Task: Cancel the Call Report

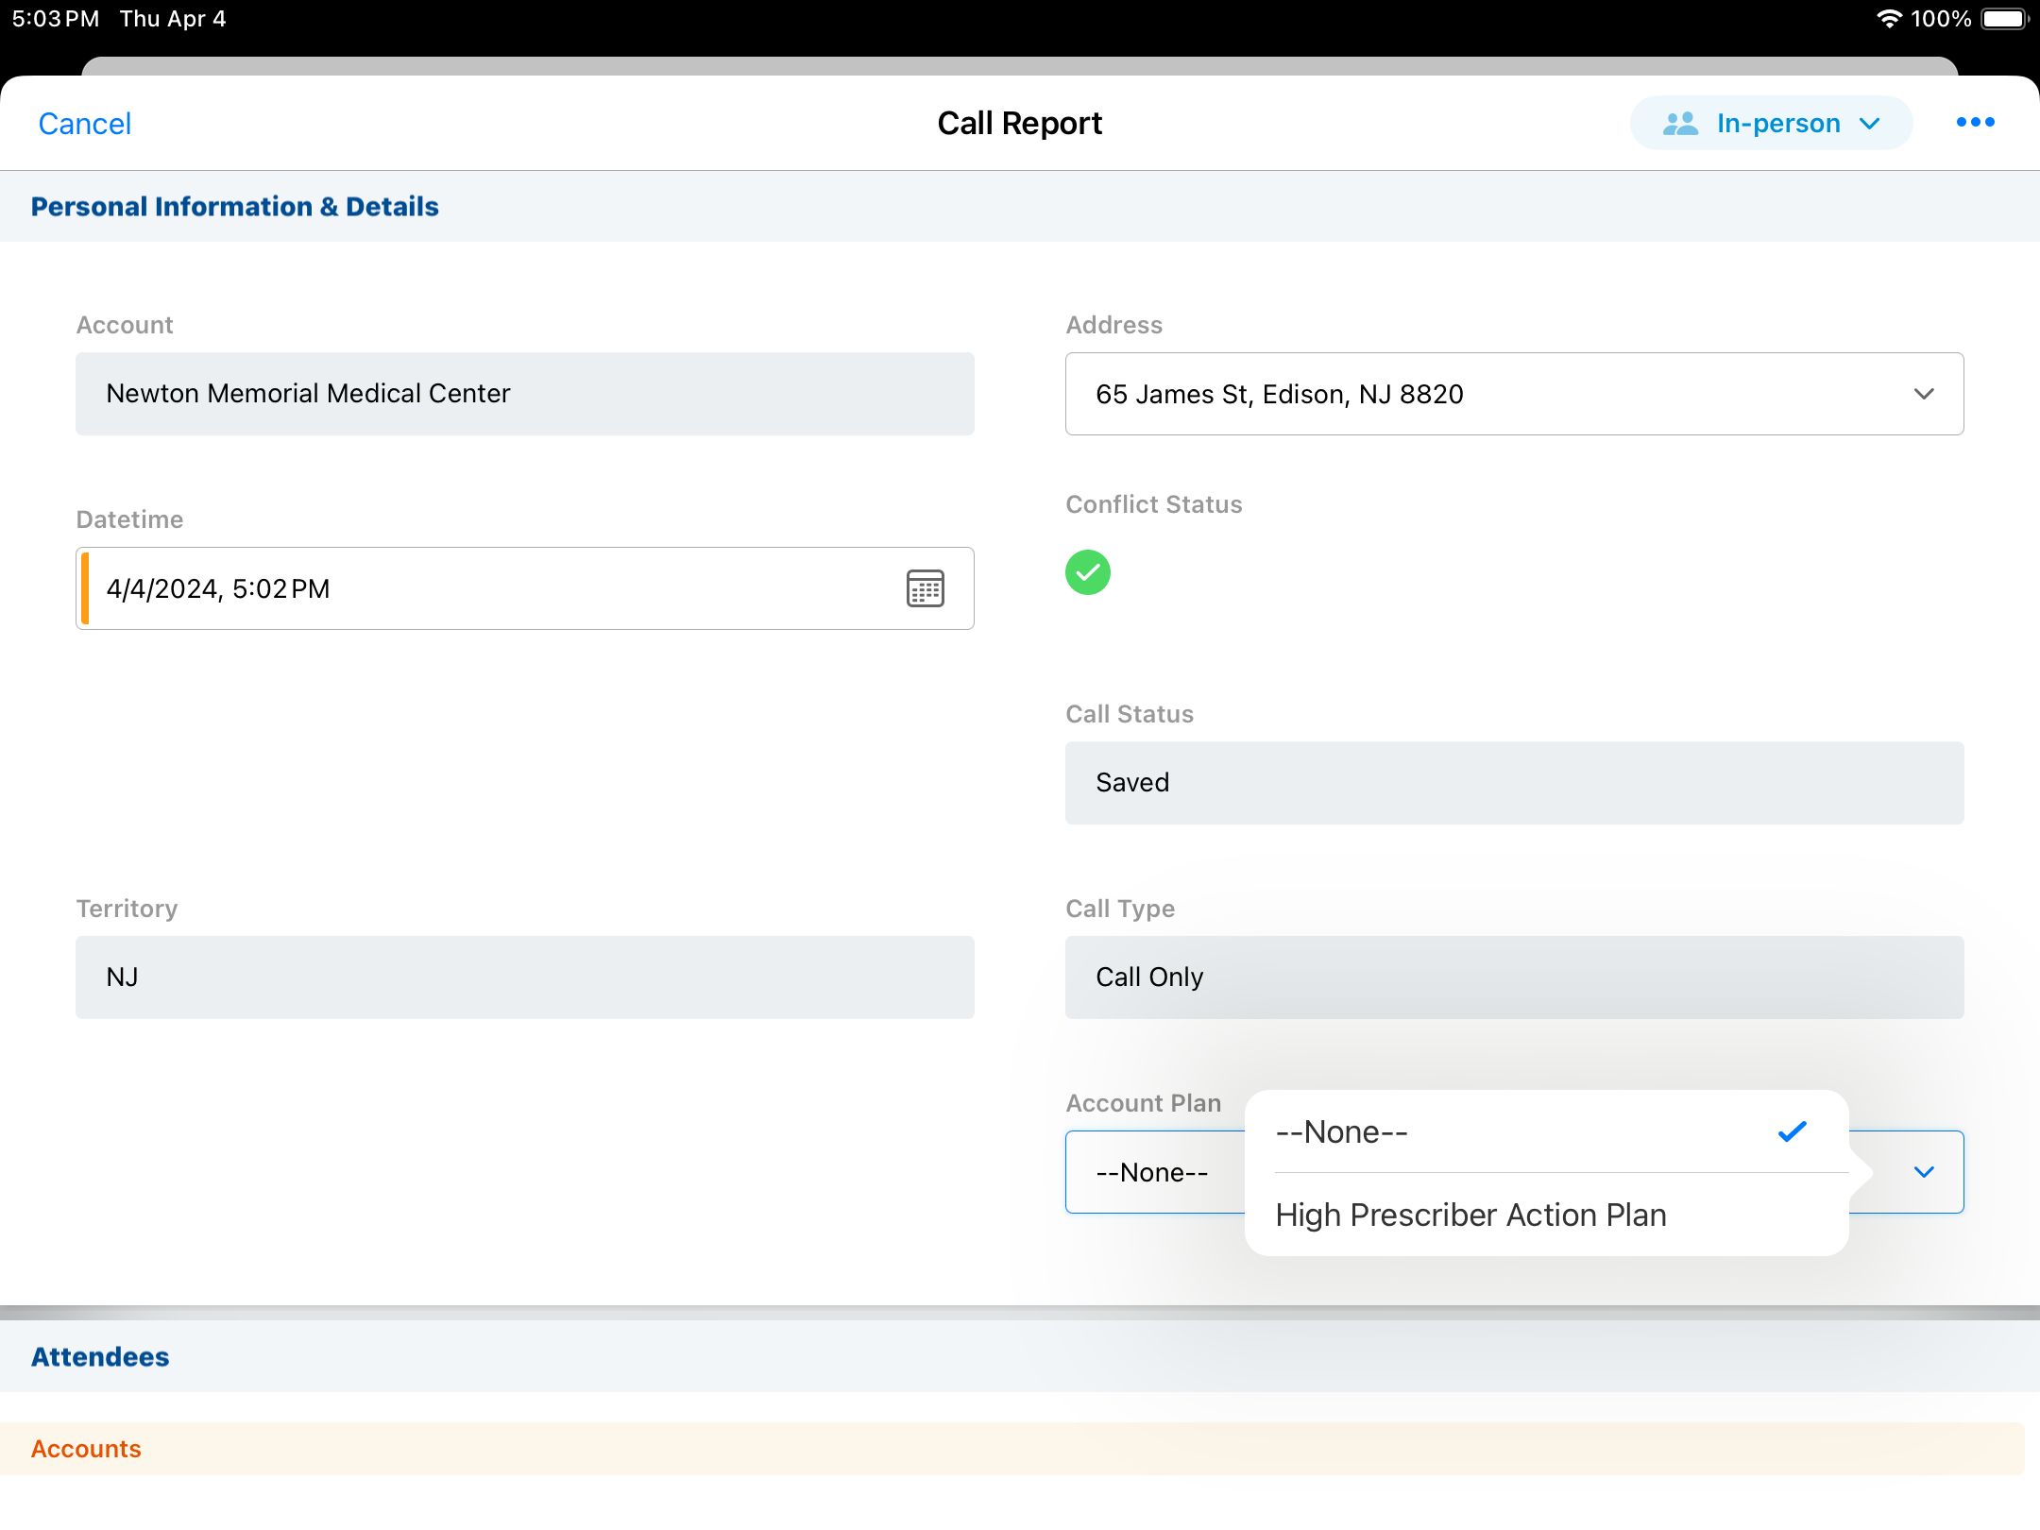Action: pyautogui.click(x=84, y=124)
